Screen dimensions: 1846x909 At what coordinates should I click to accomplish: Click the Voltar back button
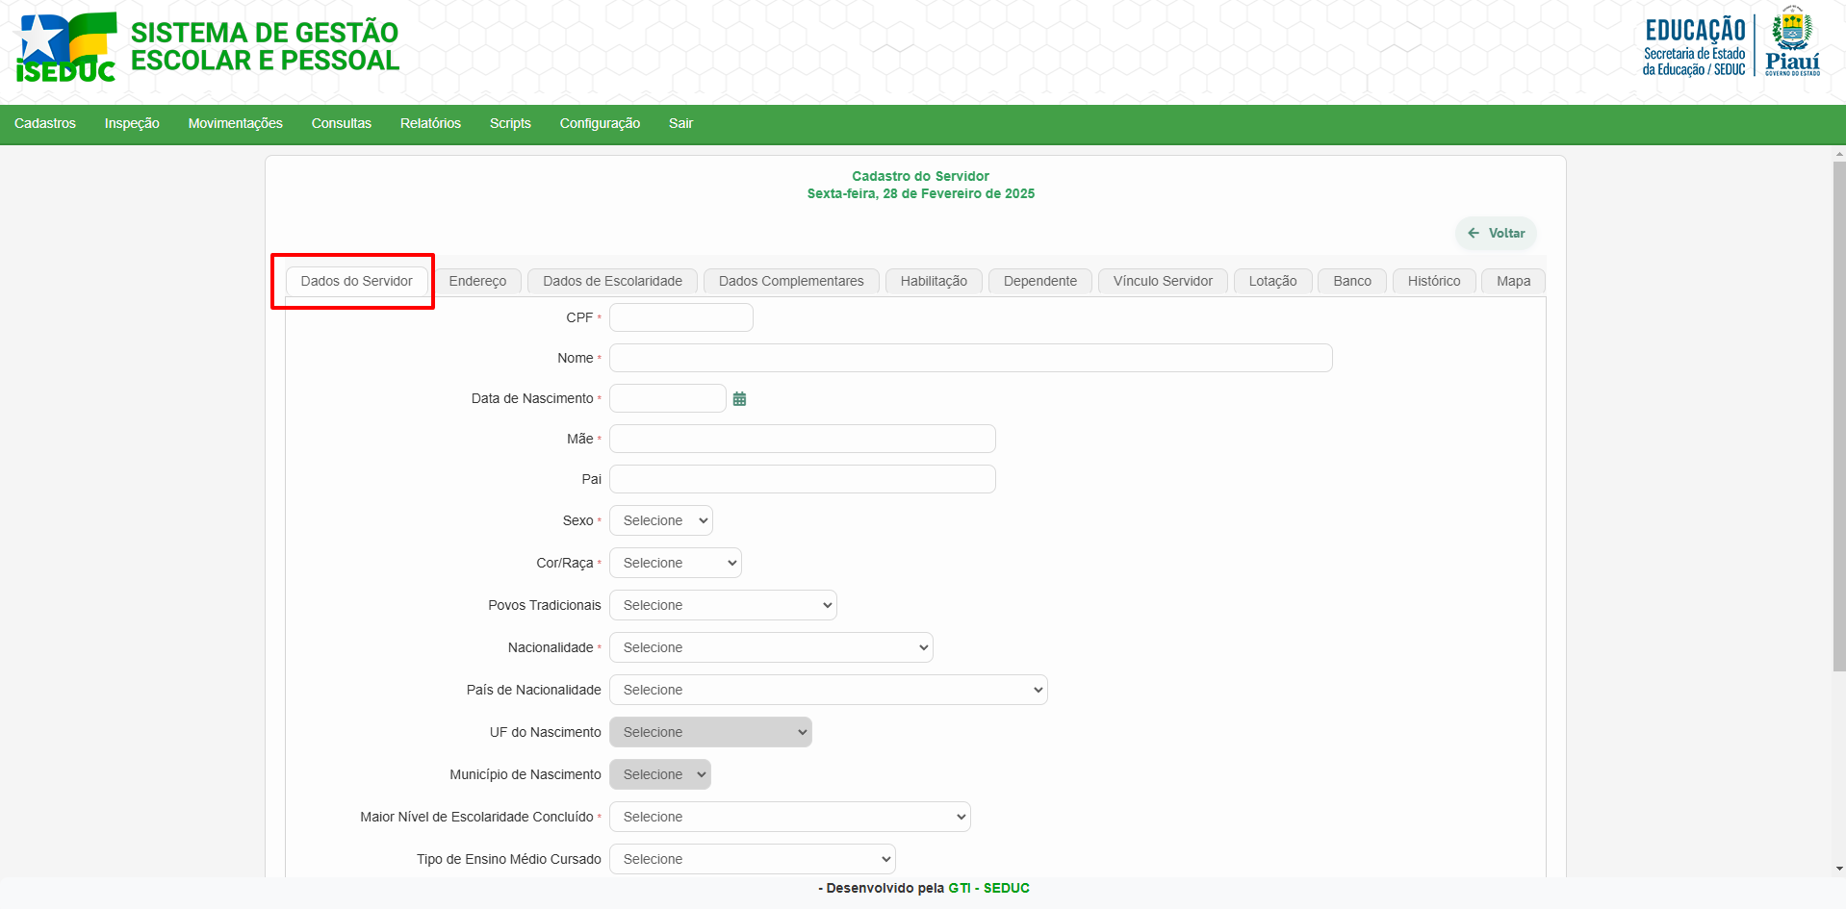[1496, 233]
